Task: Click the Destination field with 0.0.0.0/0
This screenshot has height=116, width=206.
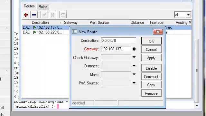Action: (x=118, y=41)
